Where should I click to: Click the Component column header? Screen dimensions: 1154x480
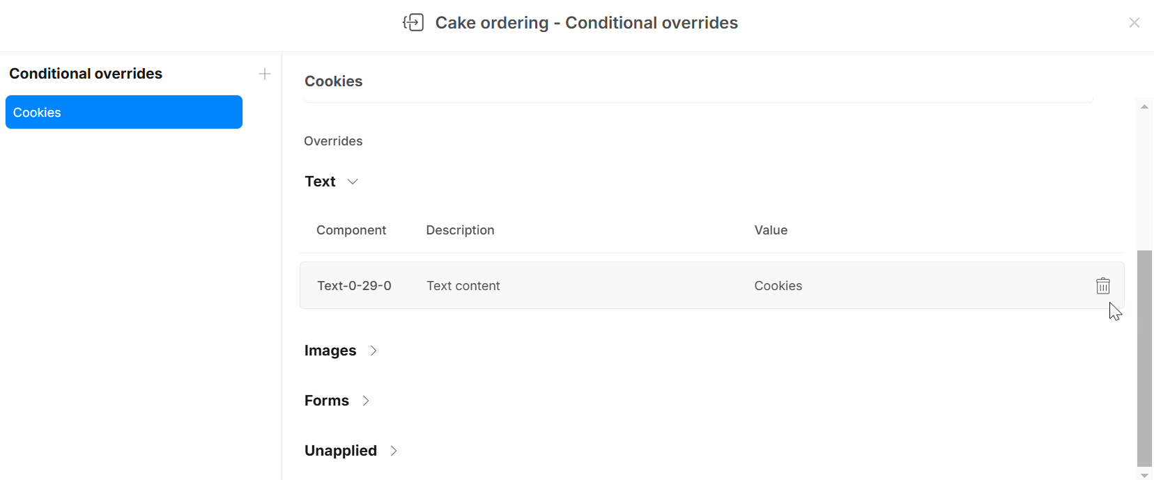click(x=351, y=230)
